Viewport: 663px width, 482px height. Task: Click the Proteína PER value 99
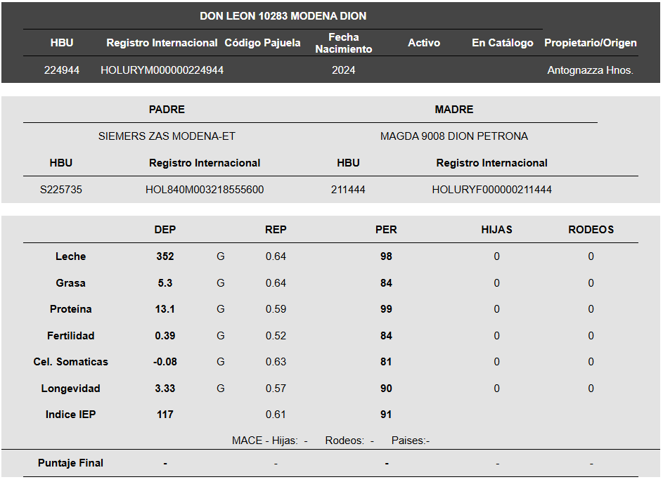click(x=386, y=309)
